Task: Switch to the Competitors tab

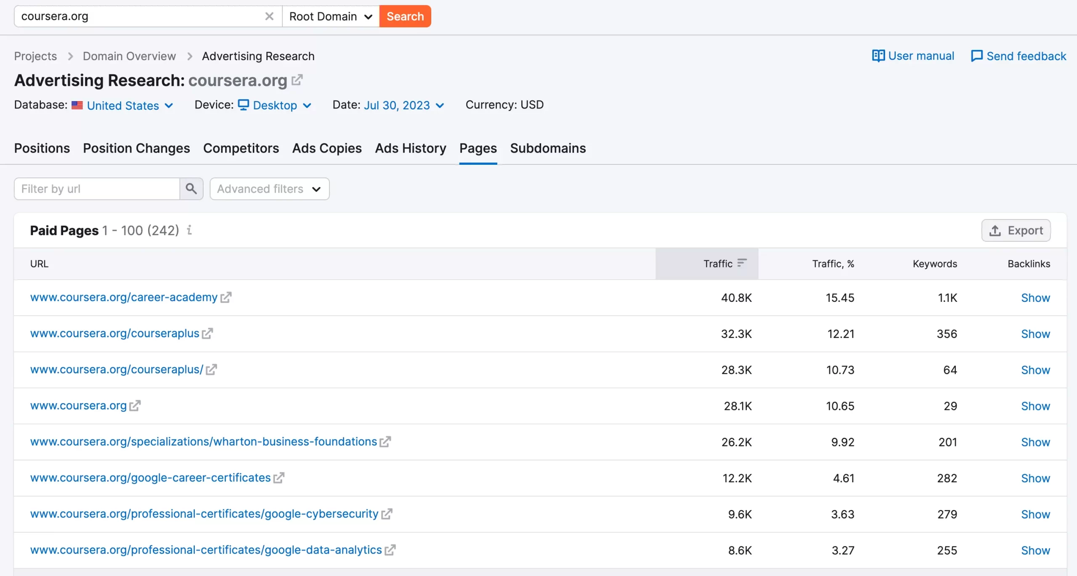Action: pyautogui.click(x=241, y=148)
